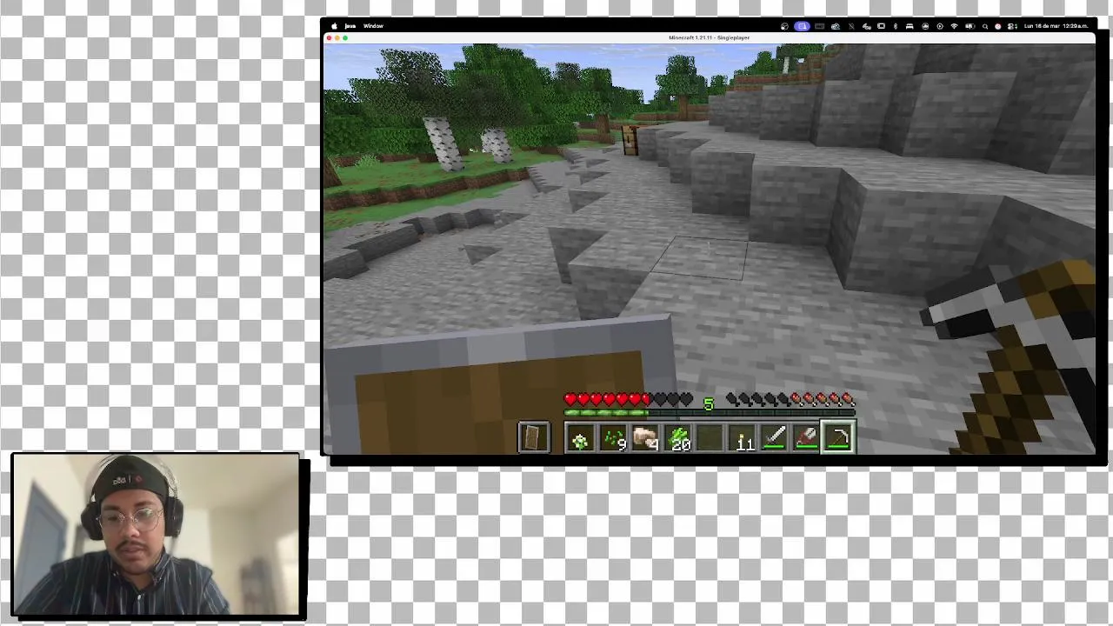Click the bed-shaped Focus menu bar icon
Image resolution: width=1113 pixels, height=626 pixels.
[x=910, y=26]
